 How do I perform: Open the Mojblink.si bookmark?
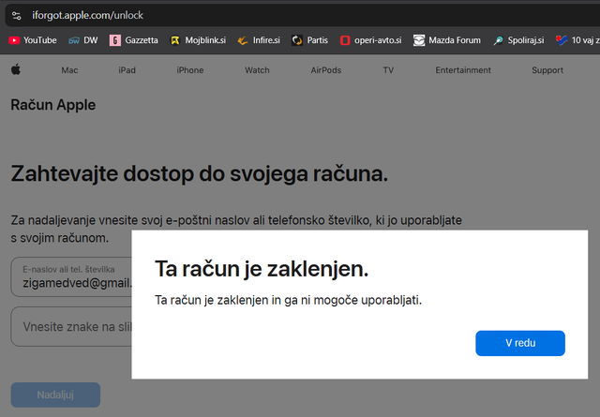point(198,40)
